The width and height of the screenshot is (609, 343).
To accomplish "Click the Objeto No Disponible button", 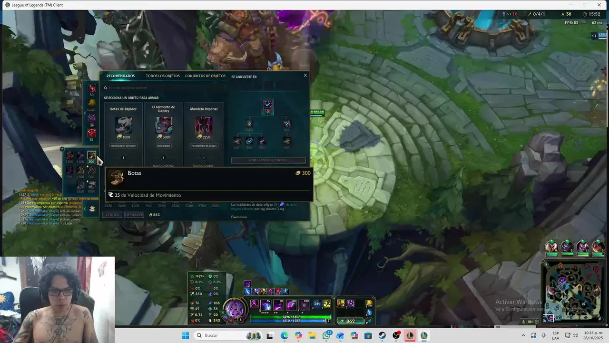I will (x=268, y=160).
